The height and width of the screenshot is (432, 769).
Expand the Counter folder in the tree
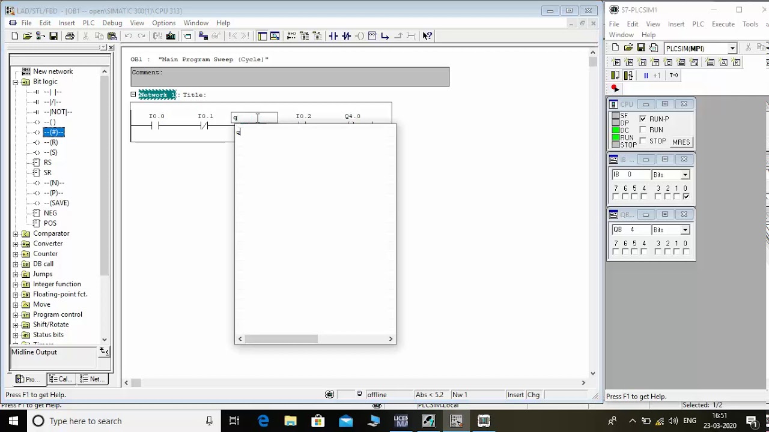(x=16, y=254)
